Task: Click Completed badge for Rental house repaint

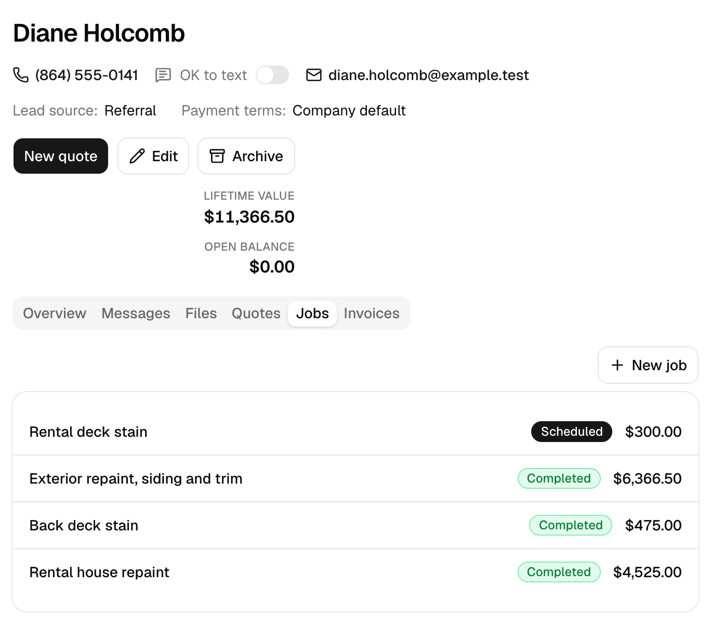Action: point(559,572)
